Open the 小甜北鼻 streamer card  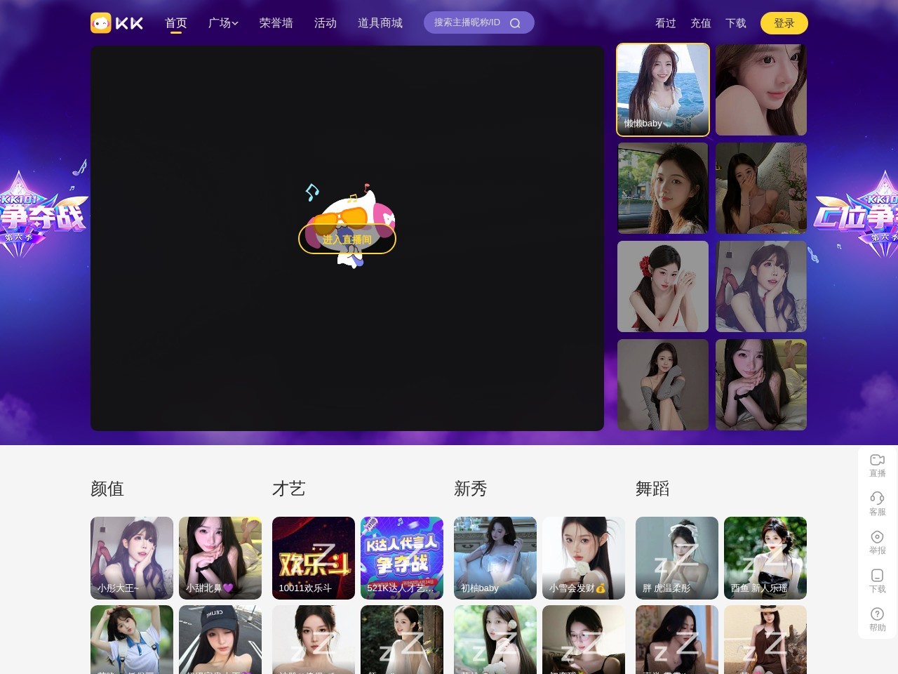[220, 558]
